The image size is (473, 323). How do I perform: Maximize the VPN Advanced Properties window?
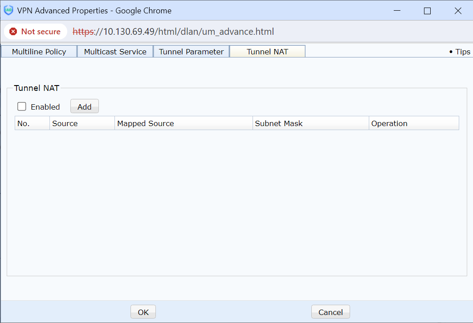pos(427,11)
